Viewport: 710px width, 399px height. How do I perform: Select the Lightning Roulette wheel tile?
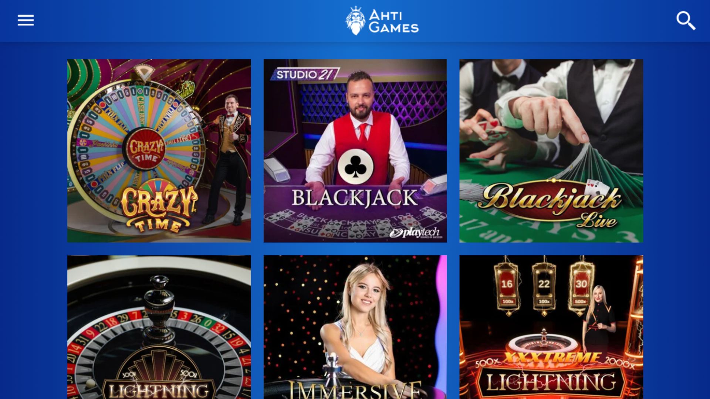[159, 327]
